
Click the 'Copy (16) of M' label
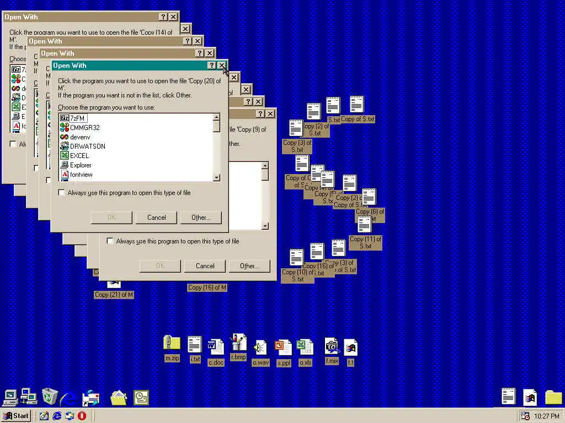click(207, 288)
